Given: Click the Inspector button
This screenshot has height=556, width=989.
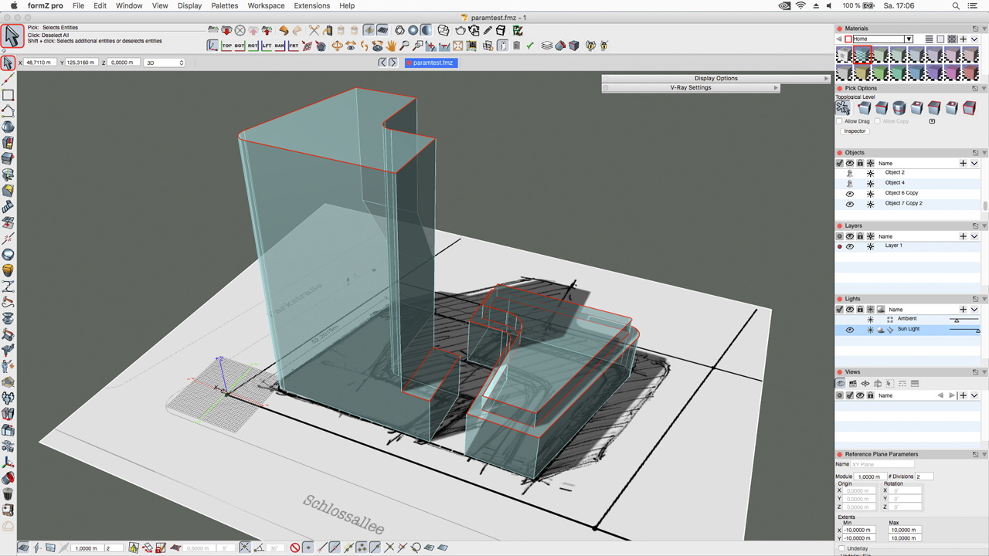Looking at the screenshot, I should [x=855, y=131].
